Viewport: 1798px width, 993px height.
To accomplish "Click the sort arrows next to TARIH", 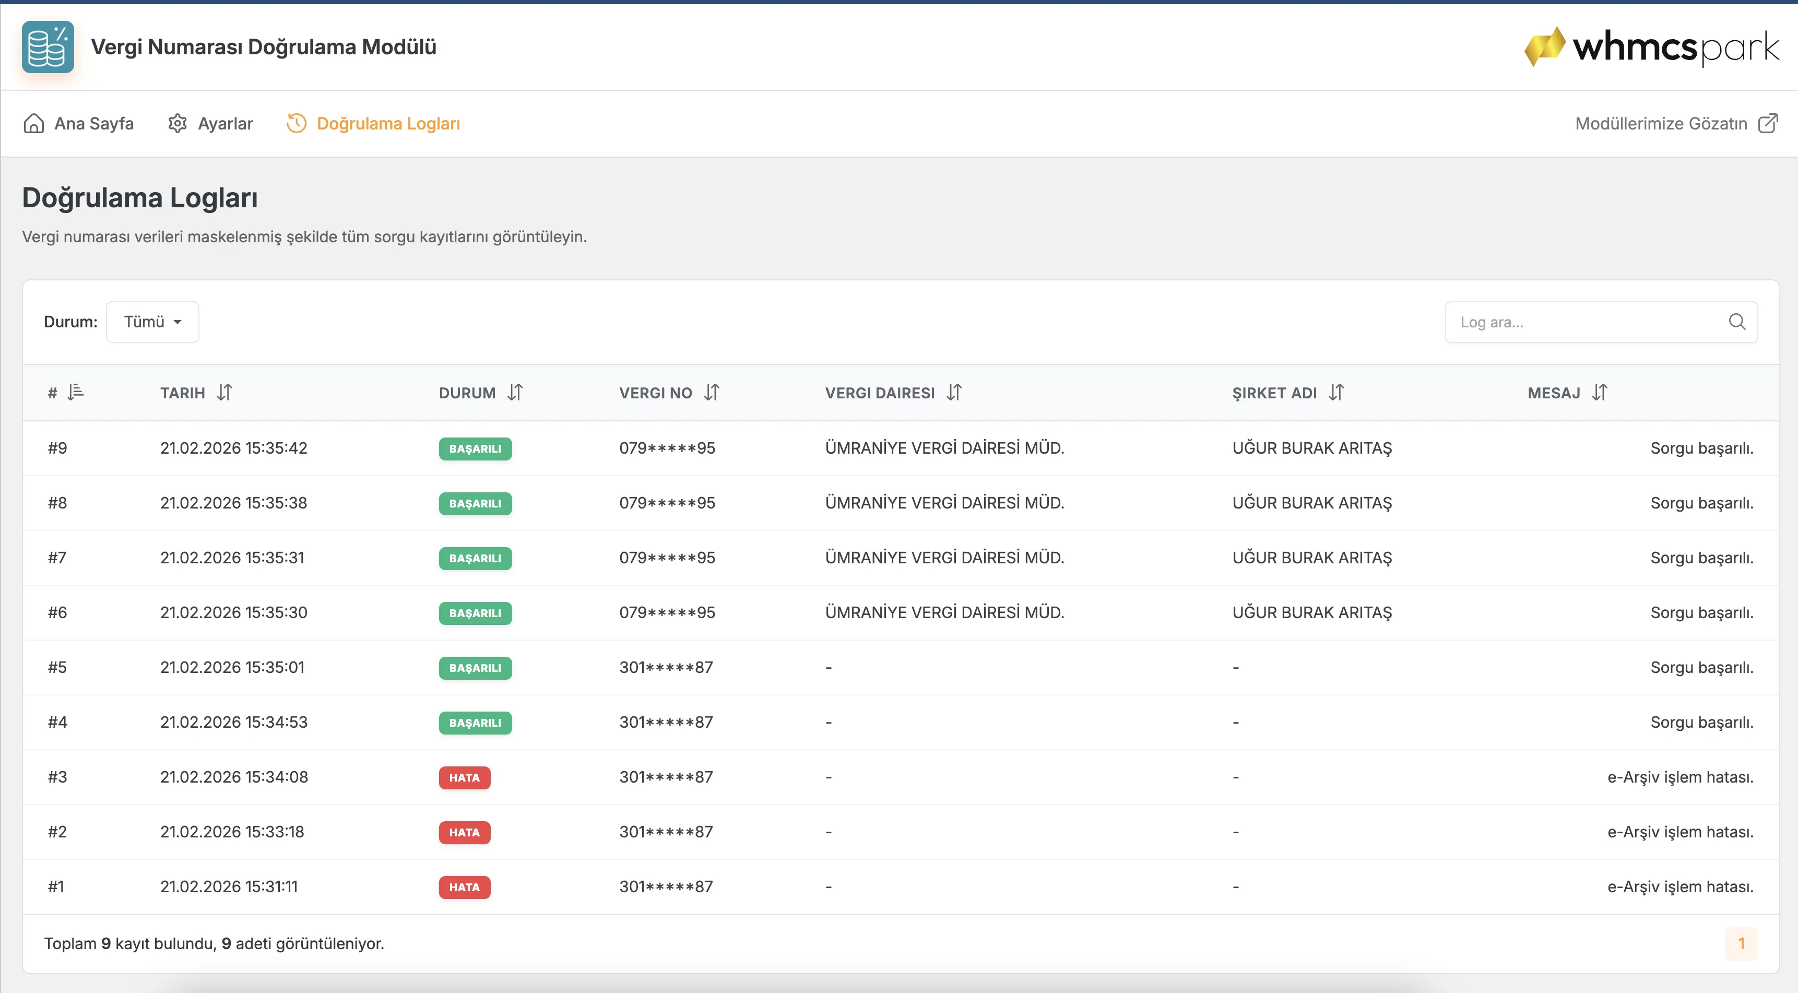I will (x=224, y=392).
